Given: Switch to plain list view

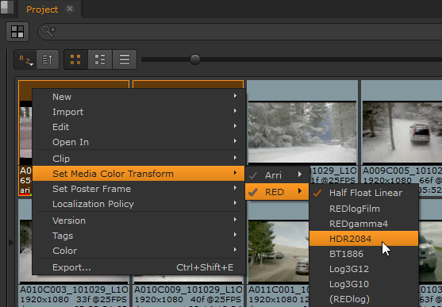Looking at the screenshot, I should [x=125, y=59].
